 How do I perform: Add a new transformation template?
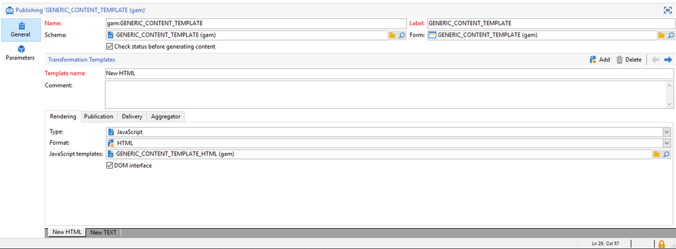tap(599, 60)
